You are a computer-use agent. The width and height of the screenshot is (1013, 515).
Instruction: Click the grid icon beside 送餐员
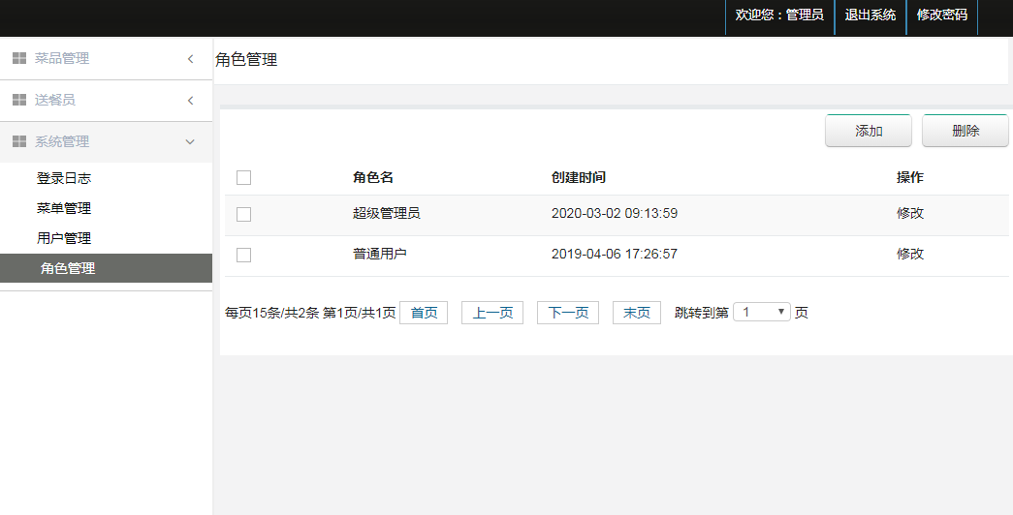coord(19,100)
